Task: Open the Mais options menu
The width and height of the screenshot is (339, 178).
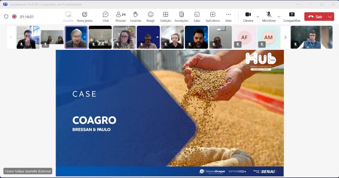Action: pyautogui.click(x=228, y=17)
